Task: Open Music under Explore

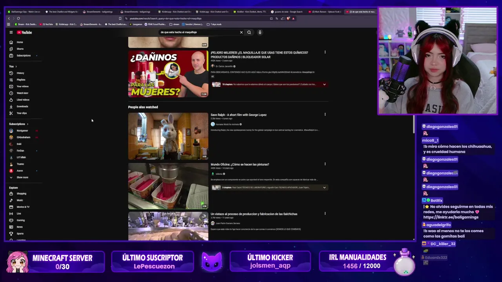Action: click(x=16, y=201)
